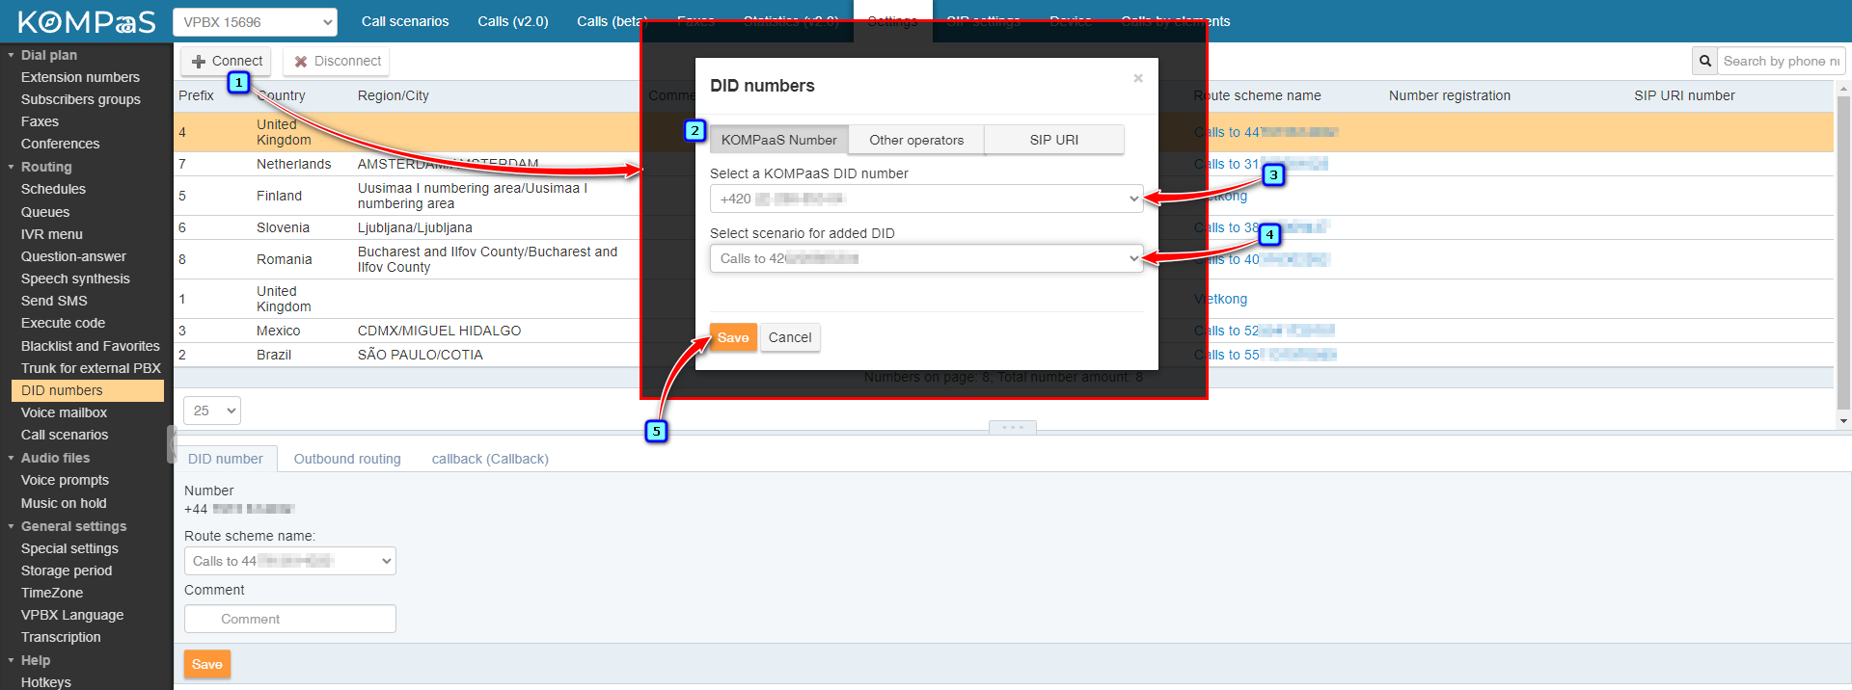The width and height of the screenshot is (1852, 690).
Task: Open Faxes in sidebar
Action: pos(40,121)
